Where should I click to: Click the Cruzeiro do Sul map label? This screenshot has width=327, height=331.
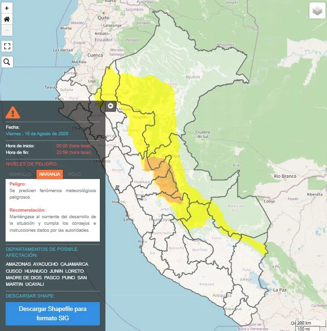202,134
